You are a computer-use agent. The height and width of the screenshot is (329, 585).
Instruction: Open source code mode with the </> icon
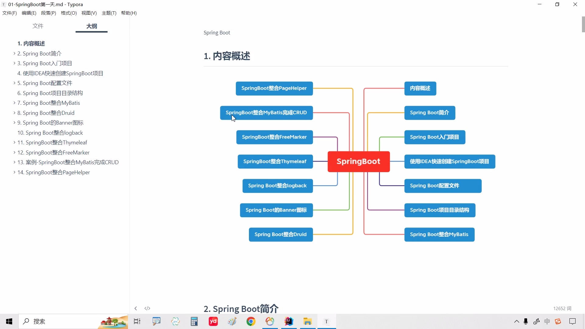[147, 308]
